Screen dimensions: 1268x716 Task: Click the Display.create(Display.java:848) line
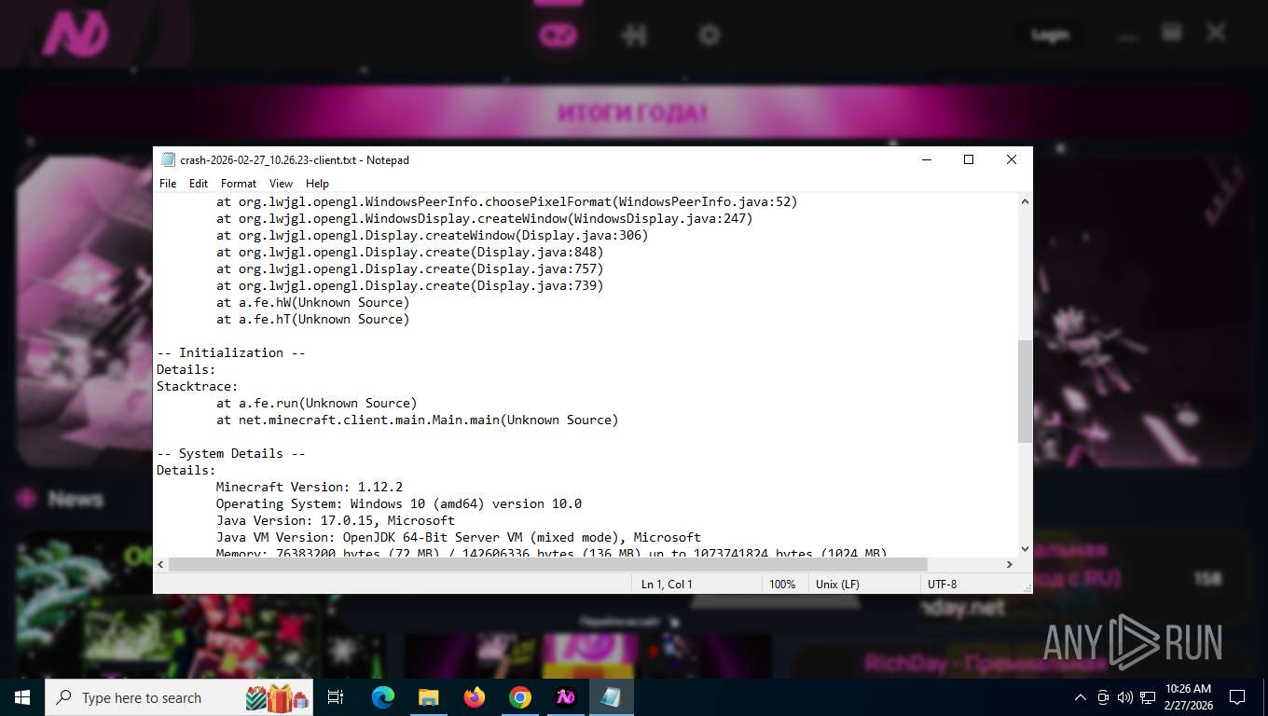pos(410,252)
